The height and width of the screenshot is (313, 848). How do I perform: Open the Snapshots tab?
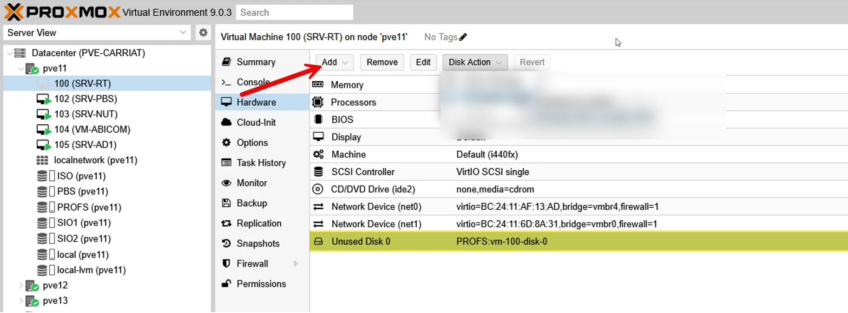point(258,243)
